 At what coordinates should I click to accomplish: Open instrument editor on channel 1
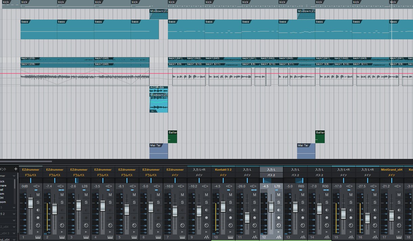(x=38, y=237)
